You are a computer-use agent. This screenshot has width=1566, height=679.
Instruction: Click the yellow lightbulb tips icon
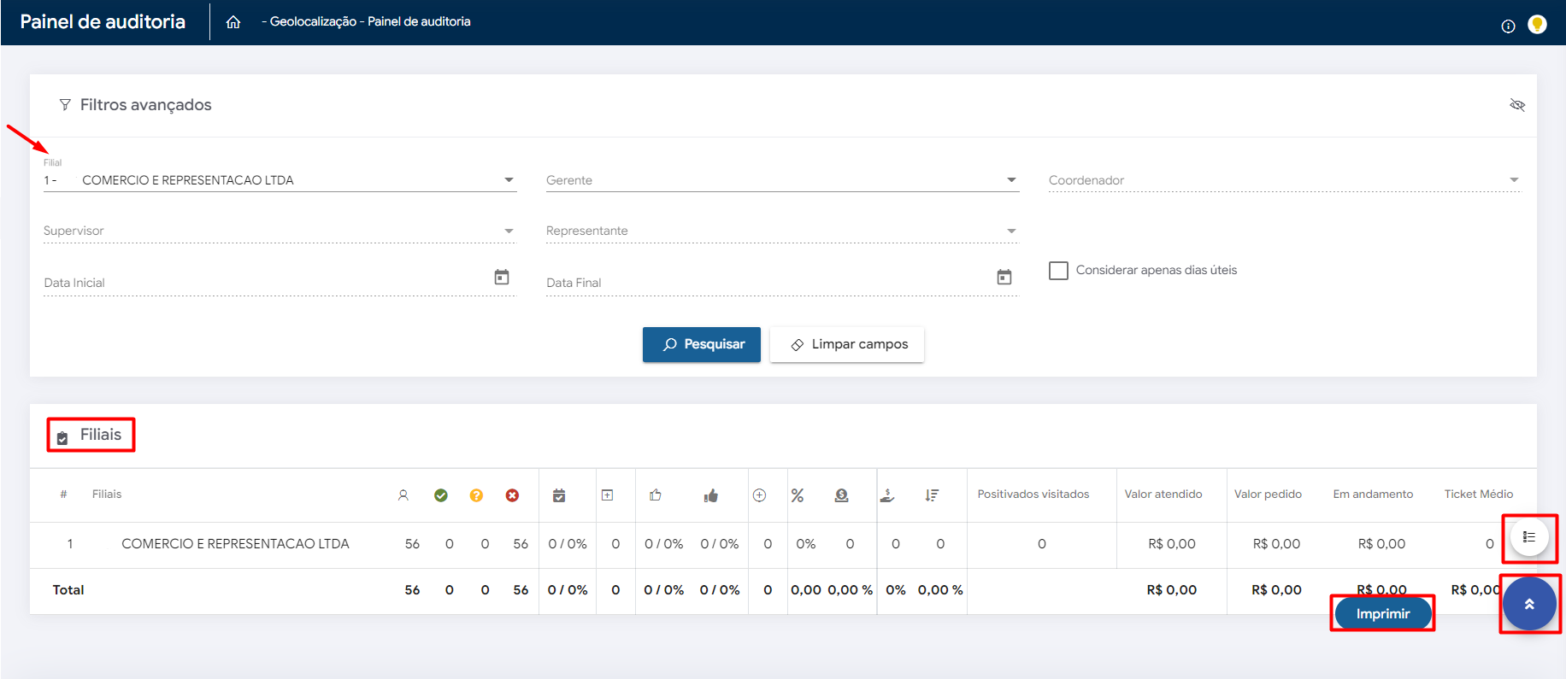pyautogui.click(x=1537, y=25)
